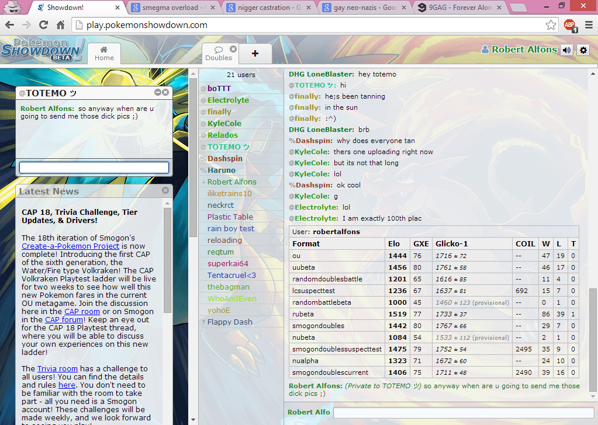
Task: Reload the page in the browser
Action: point(43,25)
